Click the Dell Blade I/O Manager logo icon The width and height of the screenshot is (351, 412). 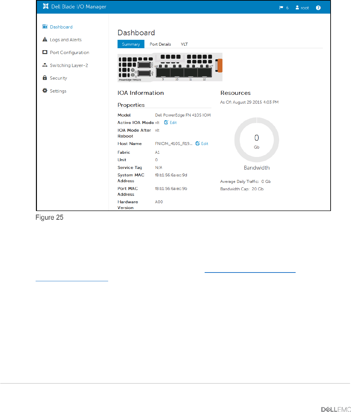pos(46,6)
